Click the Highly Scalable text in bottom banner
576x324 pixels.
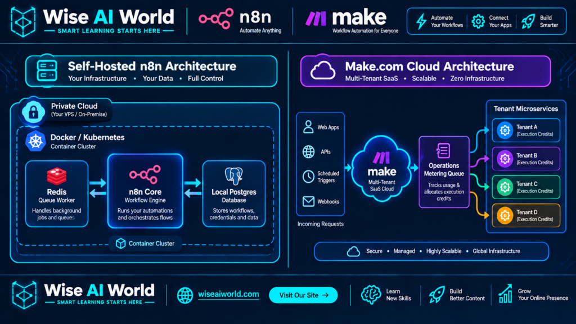(444, 251)
